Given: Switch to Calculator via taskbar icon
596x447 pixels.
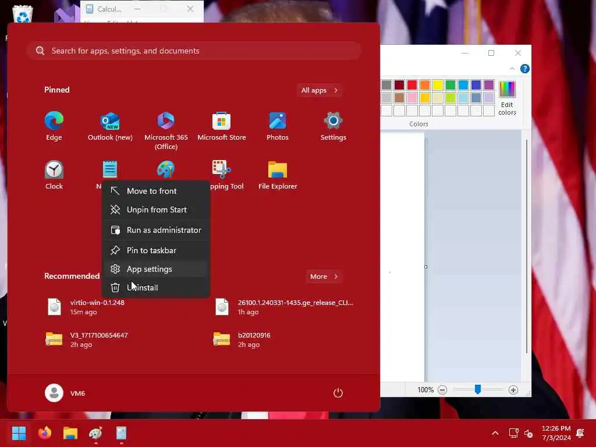Looking at the screenshot, I should point(121,433).
